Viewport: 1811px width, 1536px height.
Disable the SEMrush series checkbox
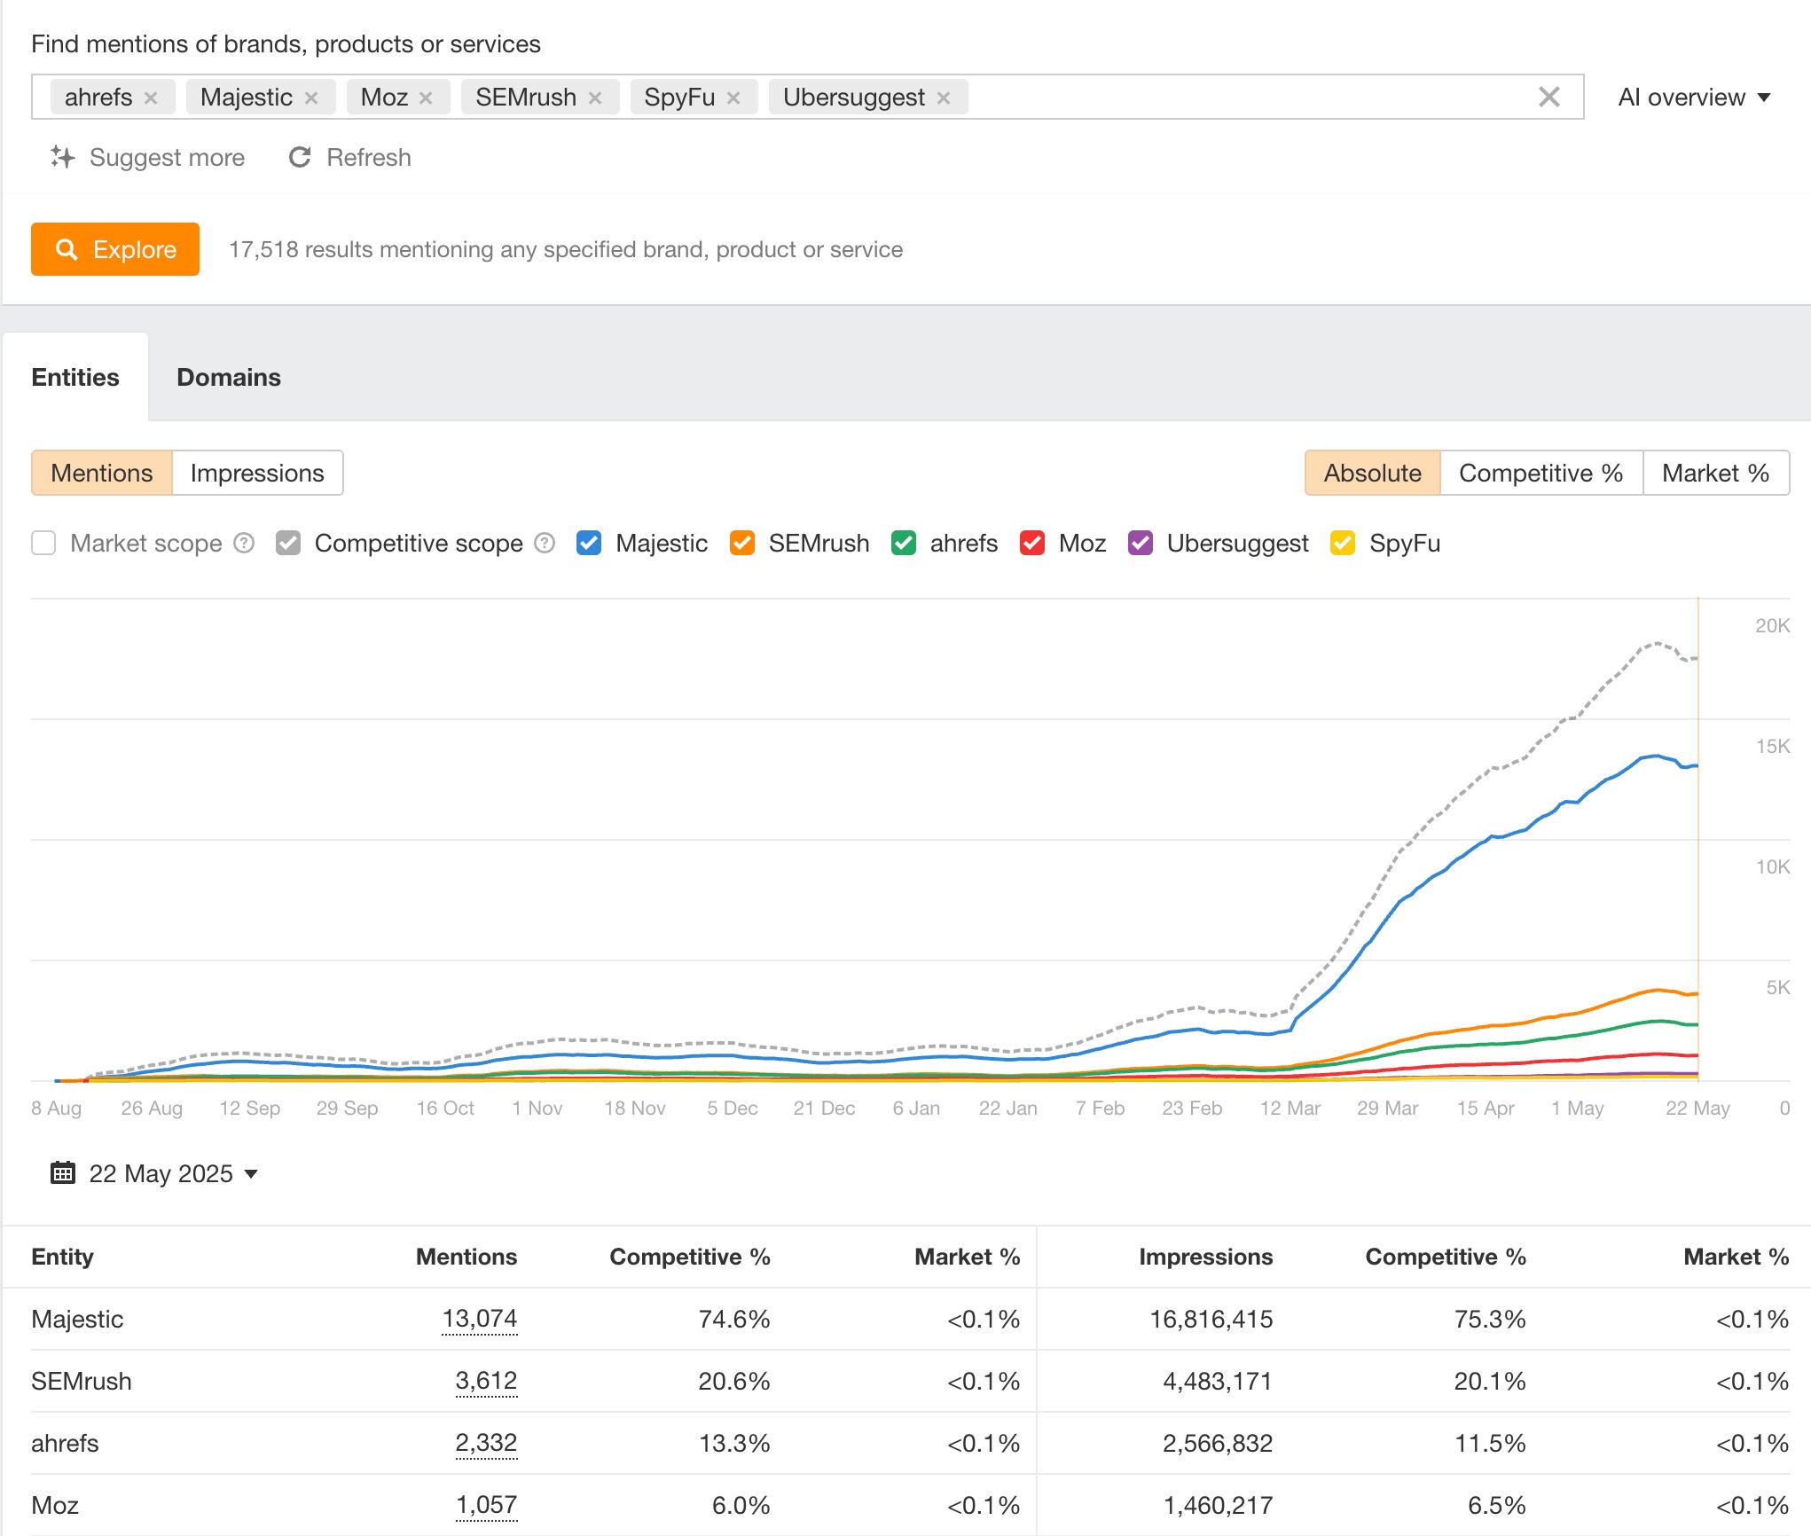coord(741,543)
